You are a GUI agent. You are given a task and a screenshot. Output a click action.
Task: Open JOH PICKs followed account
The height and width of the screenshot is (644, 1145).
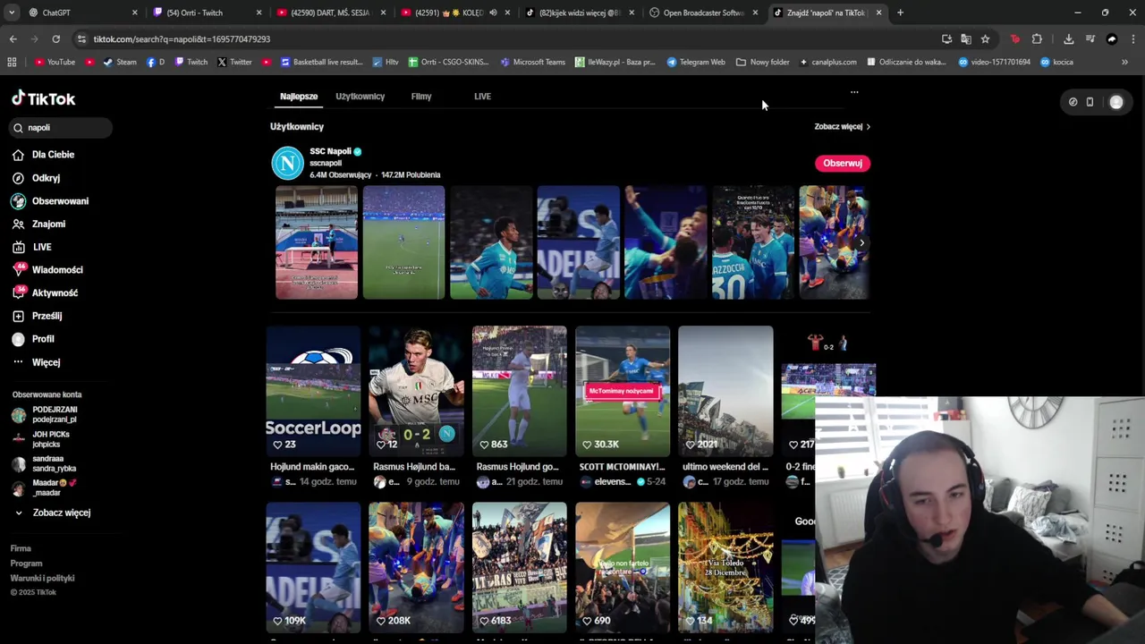coord(40,438)
